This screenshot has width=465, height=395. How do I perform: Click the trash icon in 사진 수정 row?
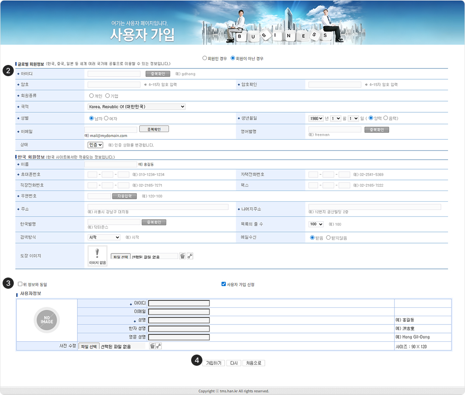coord(152,346)
